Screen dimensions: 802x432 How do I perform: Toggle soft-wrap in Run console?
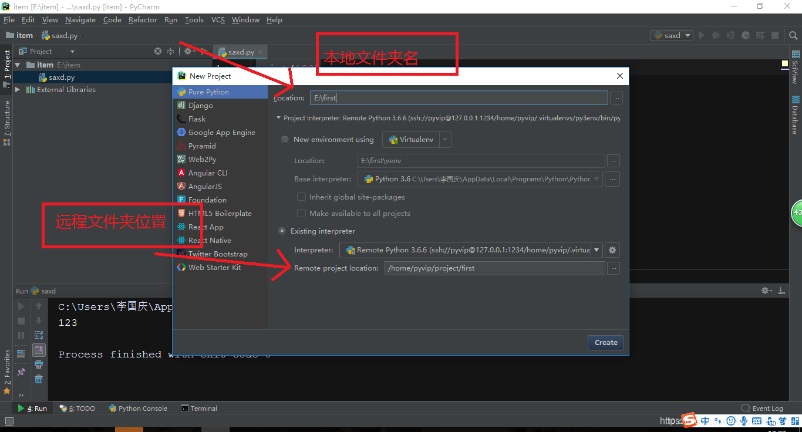[x=39, y=336]
